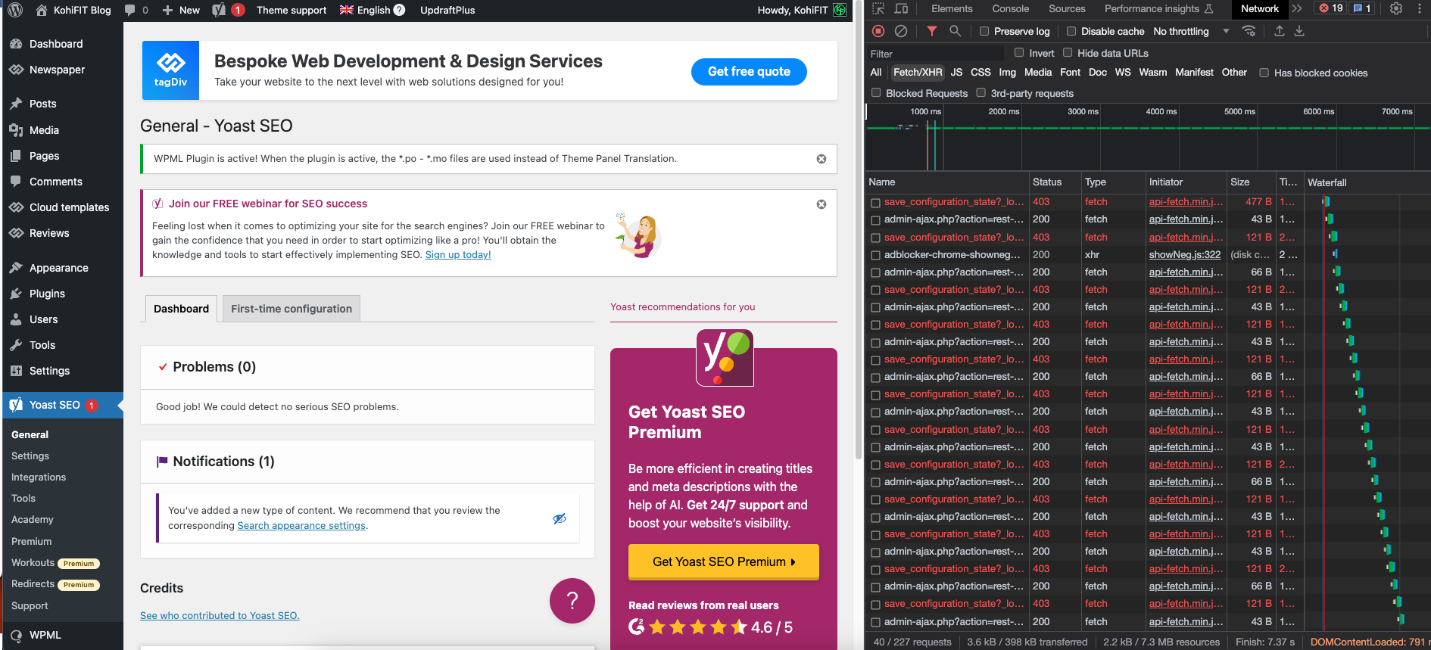
Task: Stop recording network log
Action: (x=878, y=31)
